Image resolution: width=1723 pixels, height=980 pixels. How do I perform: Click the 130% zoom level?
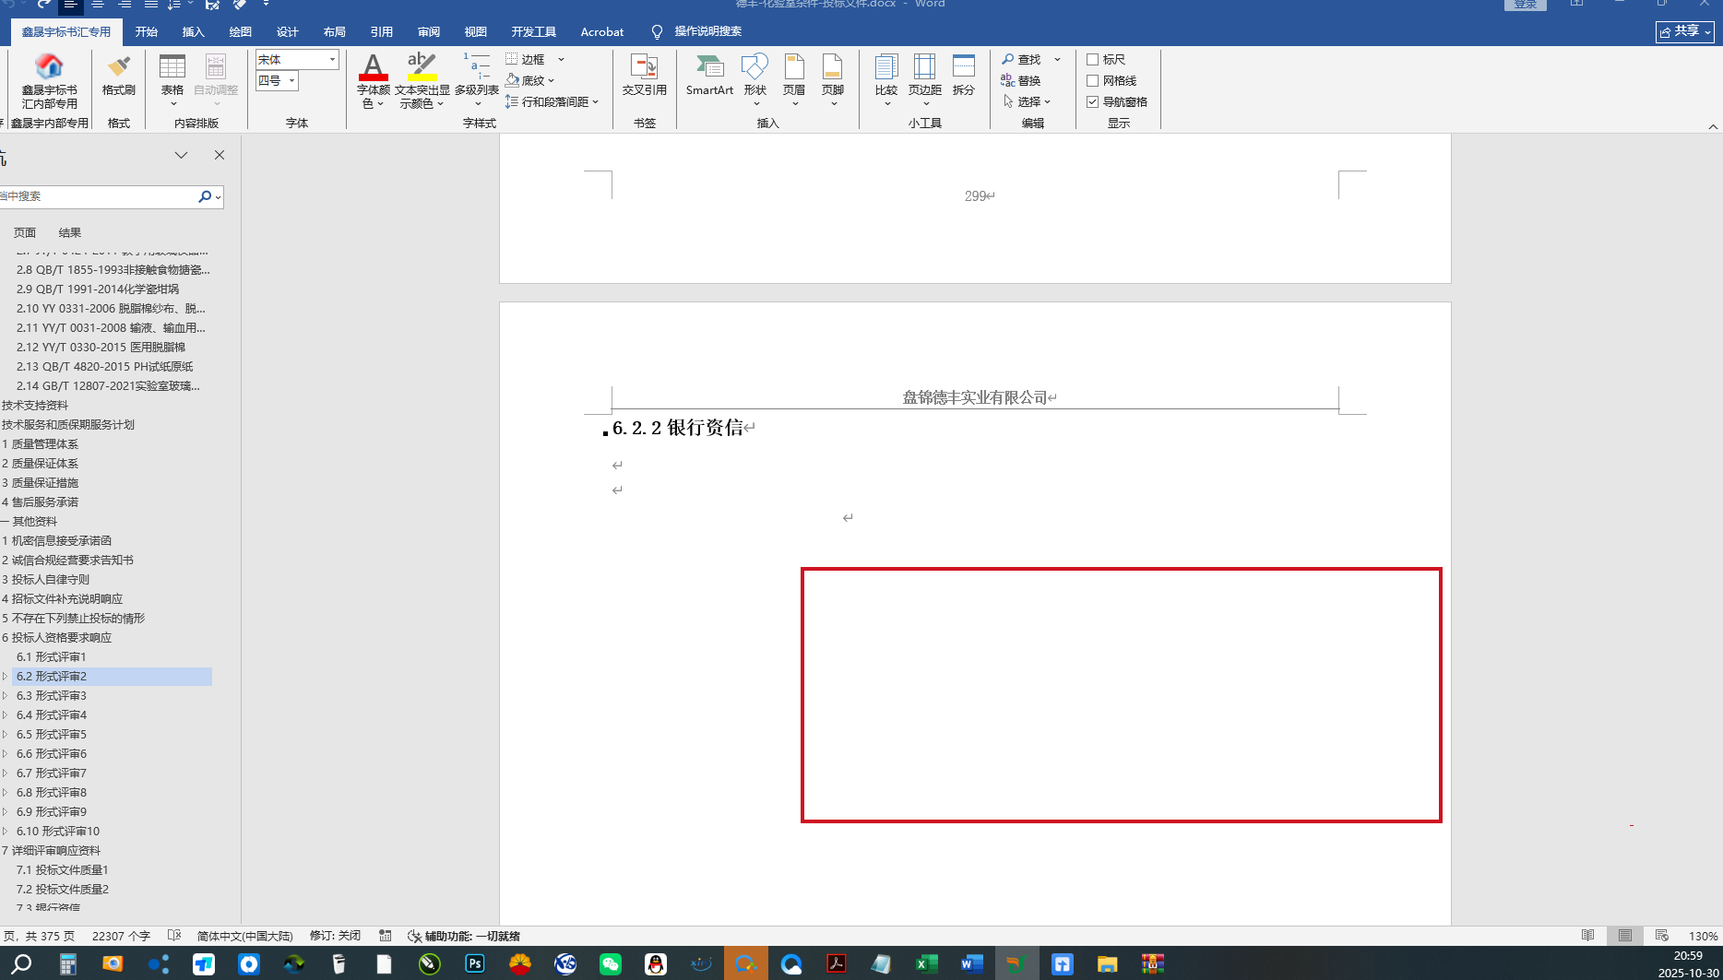pyautogui.click(x=1703, y=936)
